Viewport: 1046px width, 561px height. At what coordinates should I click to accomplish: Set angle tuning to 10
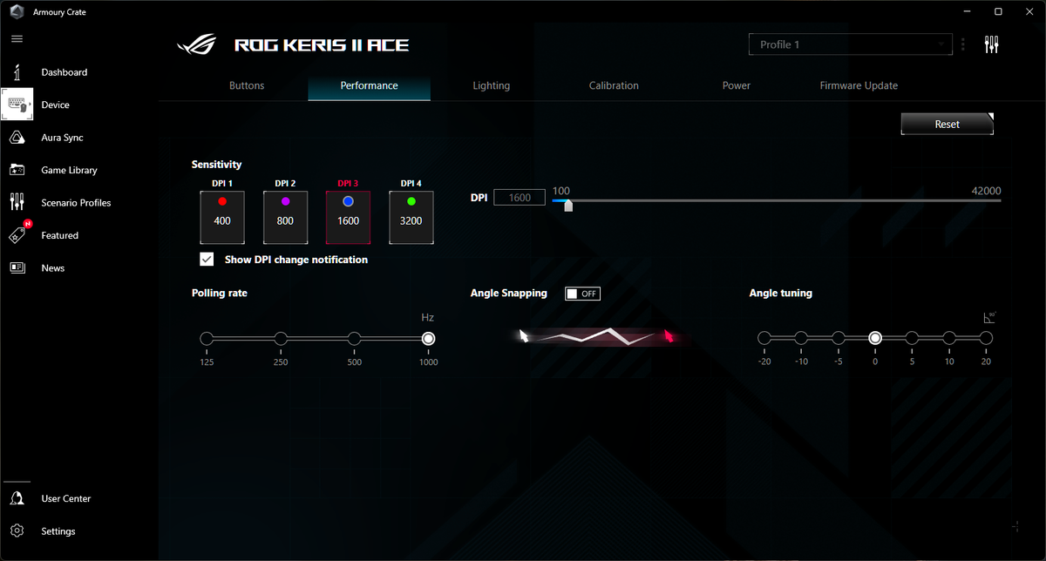click(x=949, y=339)
